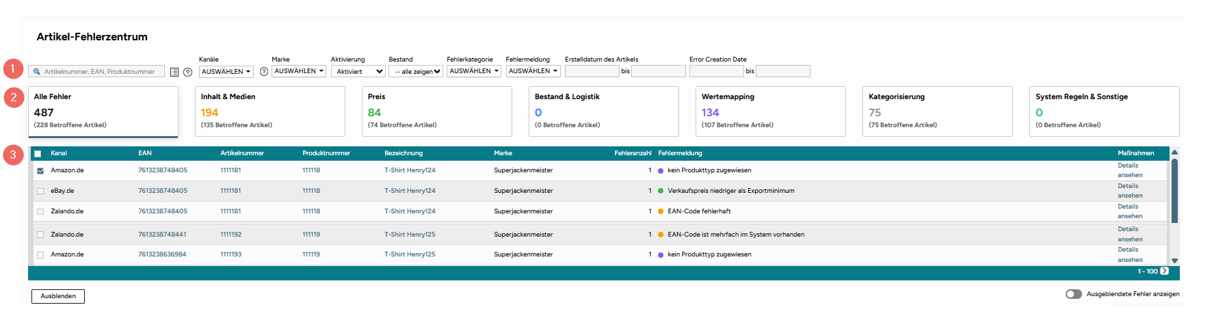This screenshot has height=331, width=1214.
Task: Select the Inhalt & Medien card
Action: (270, 111)
